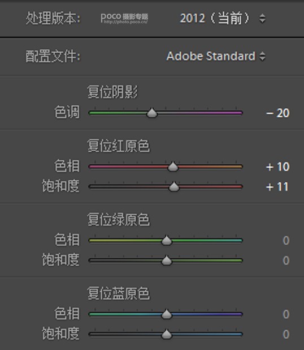Screen dimensions: 304x350
Task: Click the POCO photo.poco.cn watermark link
Action: [124, 18]
